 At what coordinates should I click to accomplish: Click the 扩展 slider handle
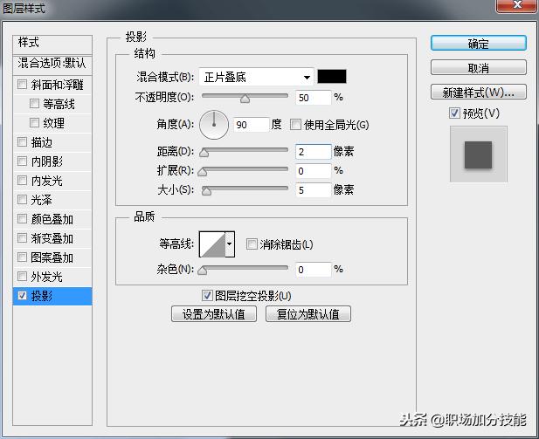(203, 172)
